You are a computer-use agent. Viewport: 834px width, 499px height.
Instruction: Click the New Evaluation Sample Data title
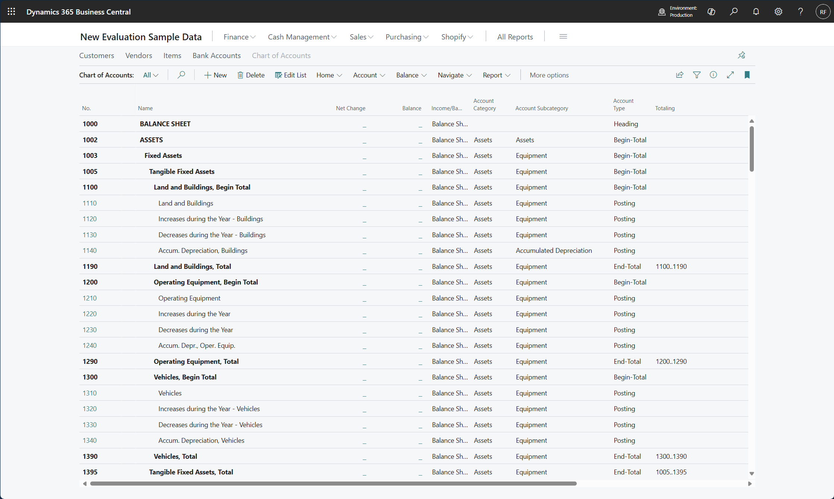tap(141, 37)
